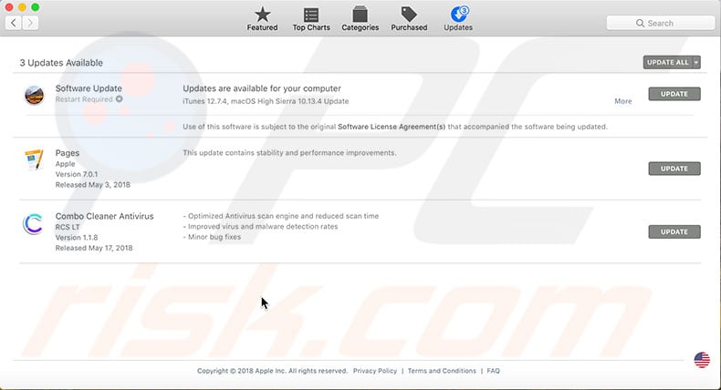Open the Top Charts list tab
The height and width of the screenshot is (390, 721).
point(311,19)
